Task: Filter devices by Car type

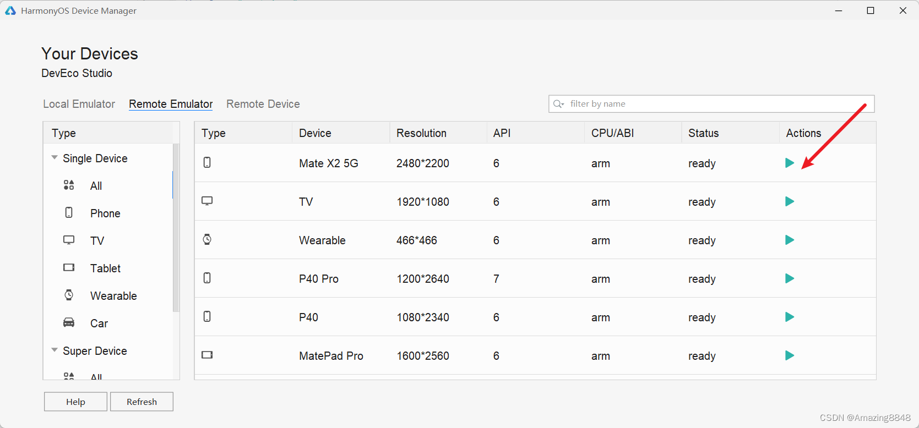Action: pos(99,323)
